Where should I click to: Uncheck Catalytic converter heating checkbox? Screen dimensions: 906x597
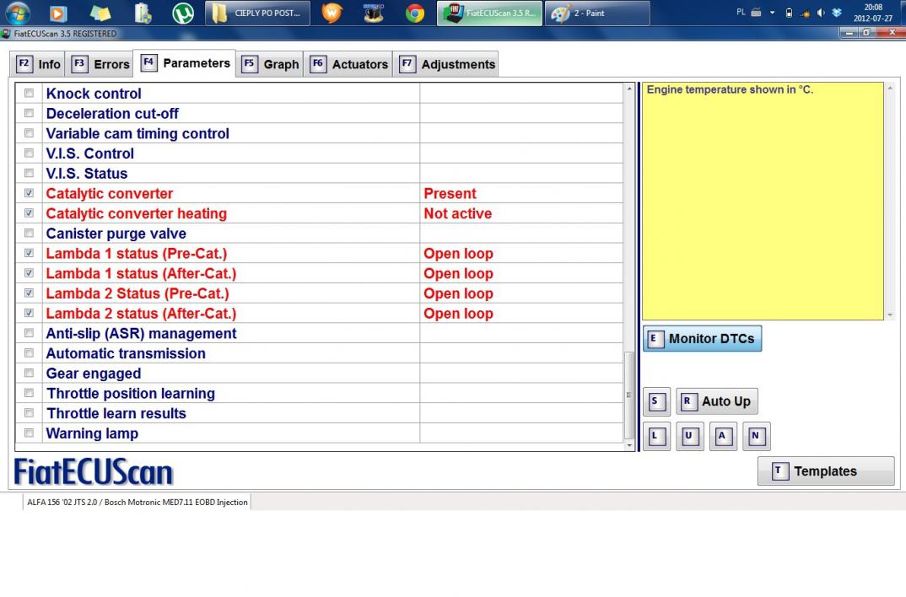(29, 213)
